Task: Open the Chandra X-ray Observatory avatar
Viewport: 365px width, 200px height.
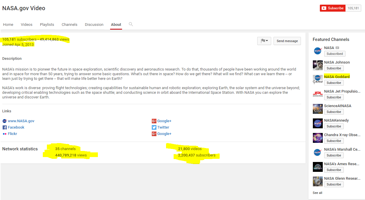Action: coord(318,138)
